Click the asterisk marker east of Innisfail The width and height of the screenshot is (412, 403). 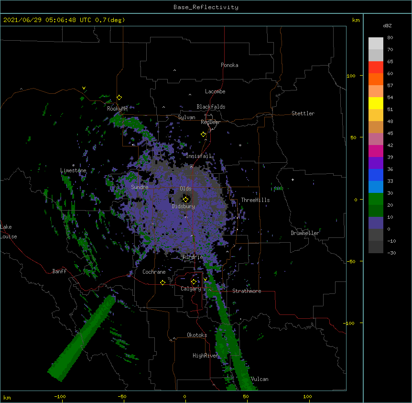tap(240, 146)
